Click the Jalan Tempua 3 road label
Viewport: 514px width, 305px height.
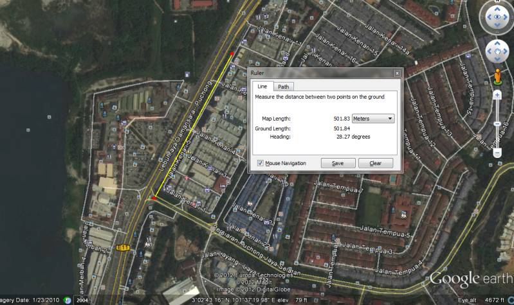[x=367, y=248]
